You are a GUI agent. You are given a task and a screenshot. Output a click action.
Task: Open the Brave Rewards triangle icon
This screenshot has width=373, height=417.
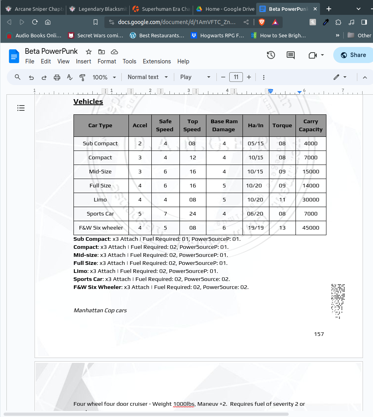275,22
